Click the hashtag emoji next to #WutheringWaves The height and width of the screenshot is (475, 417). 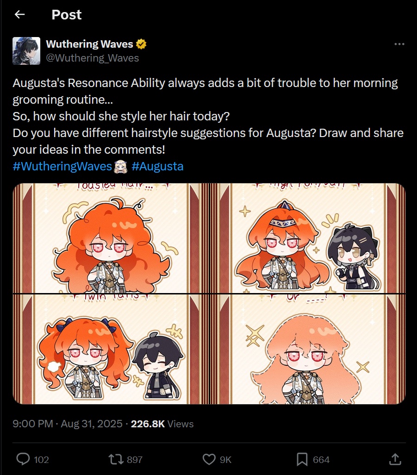pos(120,167)
